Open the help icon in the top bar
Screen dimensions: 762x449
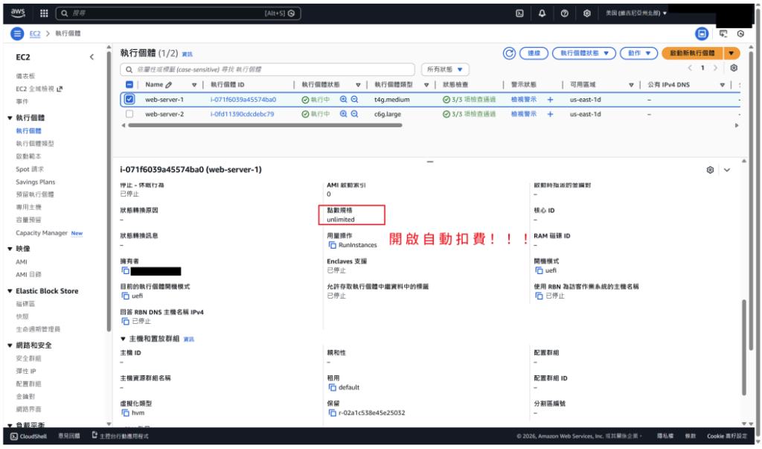[566, 12]
